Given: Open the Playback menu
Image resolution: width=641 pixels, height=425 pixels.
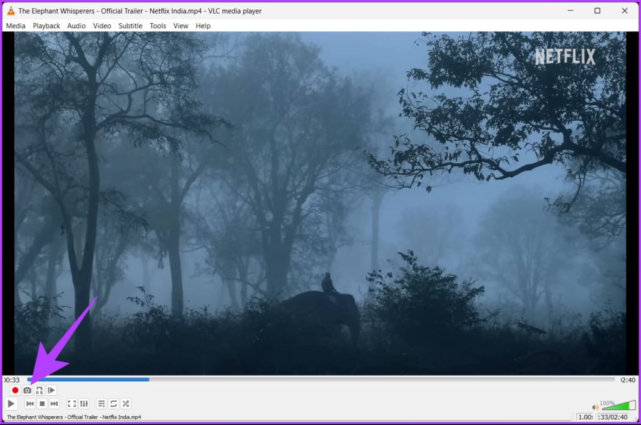Looking at the screenshot, I should [x=46, y=26].
